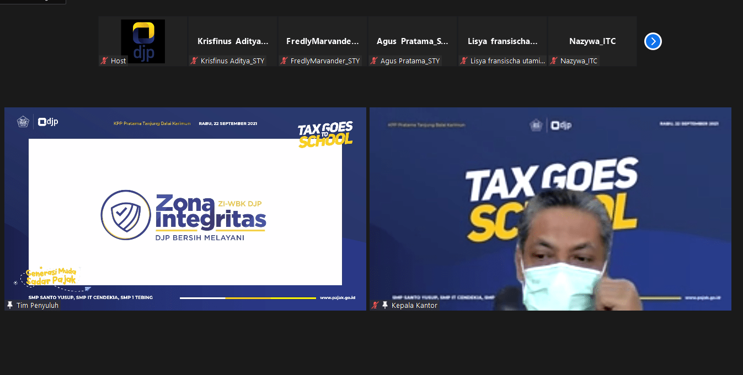Click muted mic icon beside Krisfinus Aditya_STY
The image size is (743, 375).
194,61
